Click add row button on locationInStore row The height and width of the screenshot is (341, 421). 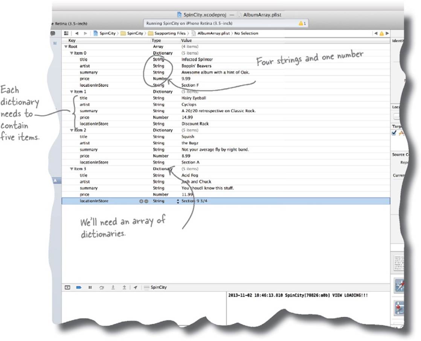141,201
